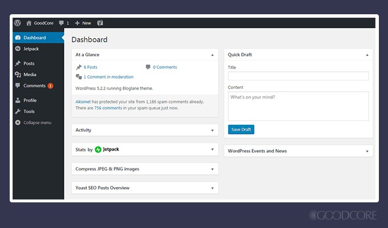Open Profile in the sidebar
This screenshot has height=228, width=388.
coord(38,100)
